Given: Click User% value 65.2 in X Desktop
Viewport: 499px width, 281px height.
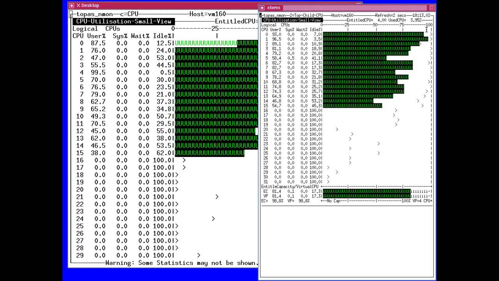Looking at the screenshot, I should click(x=98, y=109).
